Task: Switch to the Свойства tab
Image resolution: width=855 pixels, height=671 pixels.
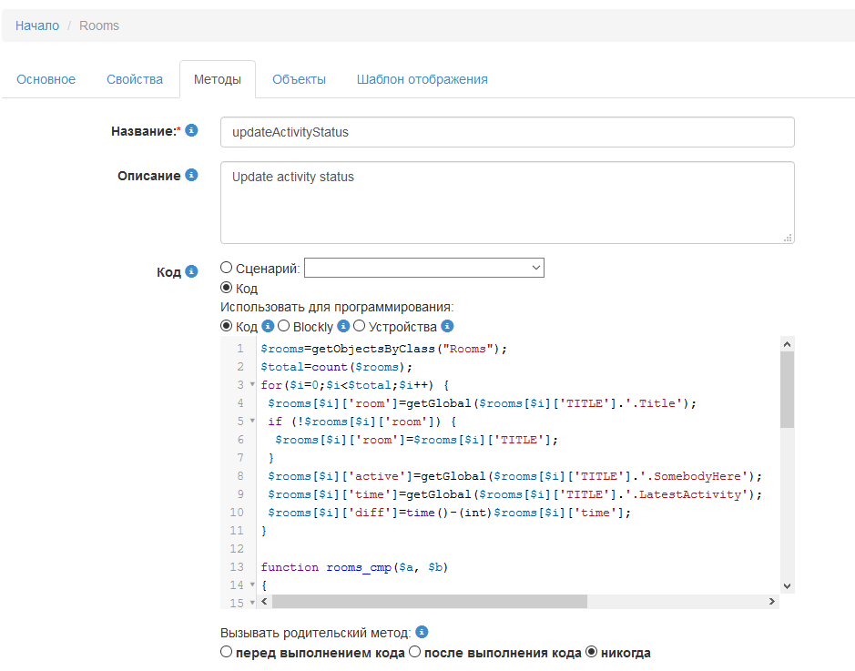Action: [135, 79]
